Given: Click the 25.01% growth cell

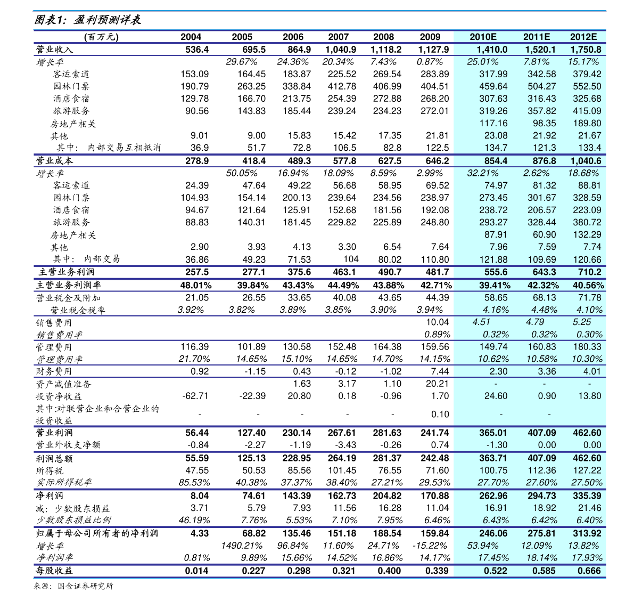Looking at the screenshot, I should [482, 62].
